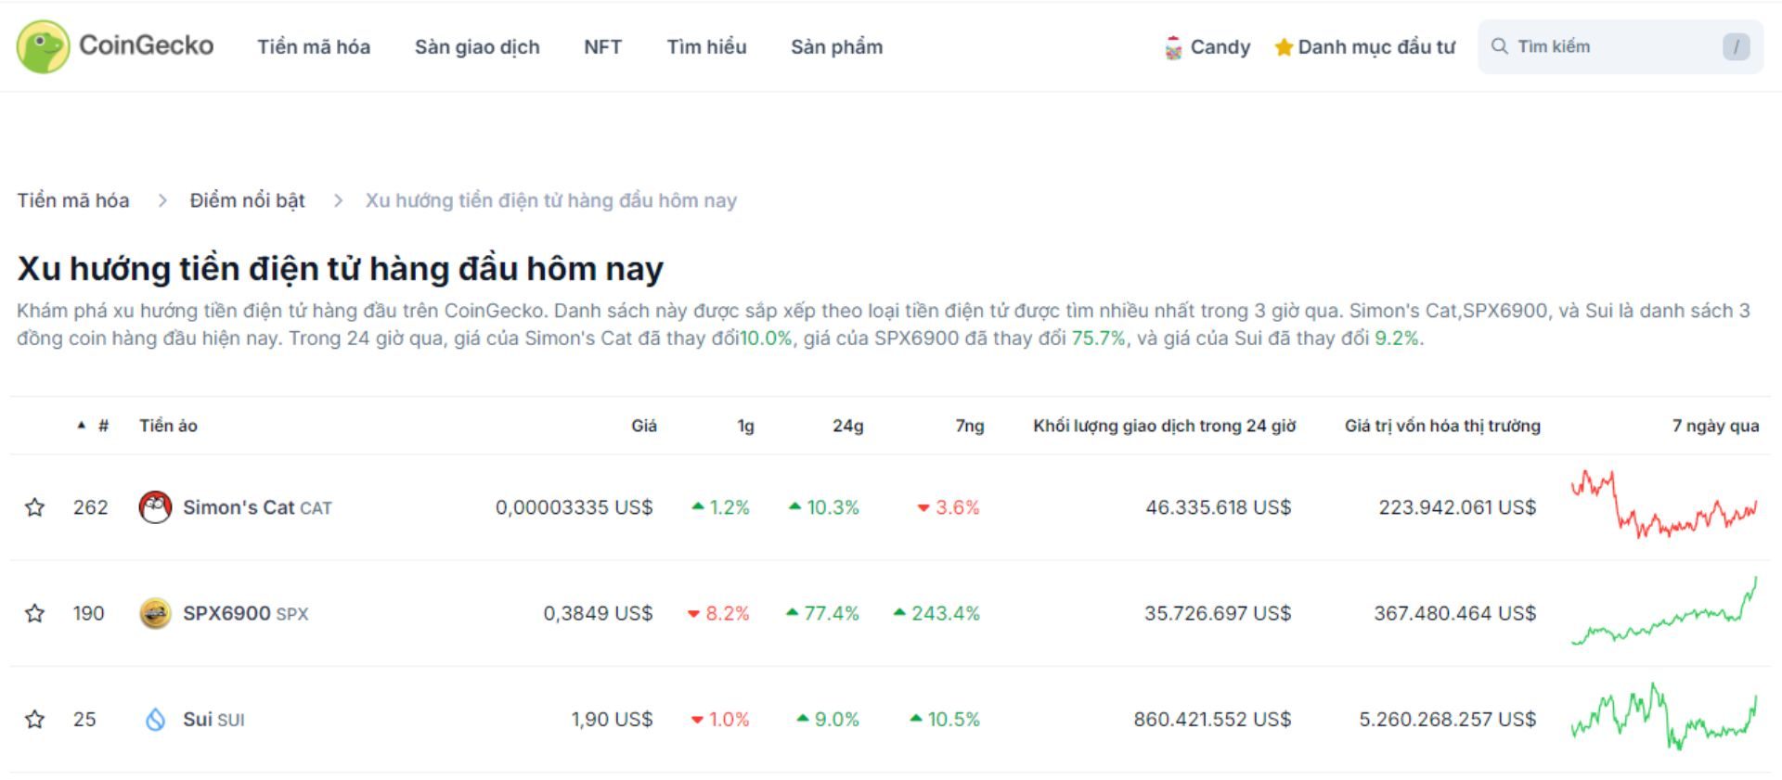Click market cap 5.260.268.257 US$
Image resolution: width=1782 pixels, height=780 pixels.
tap(1448, 719)
